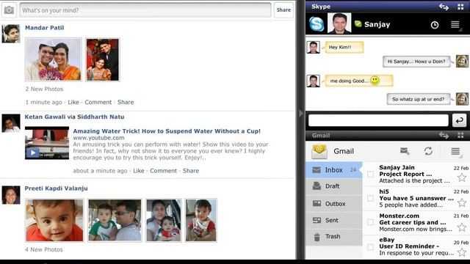This screenshot has height=264, width=470.
Task: Click Preeti Kapdi Valanju's avatar picture
Action: click(11, 195)
